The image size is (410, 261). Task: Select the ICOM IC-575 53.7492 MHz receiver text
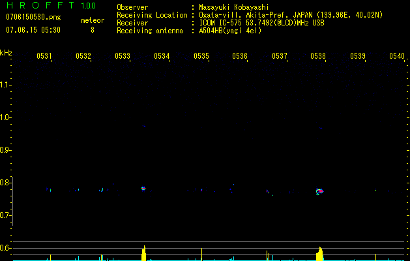[261, 23]
